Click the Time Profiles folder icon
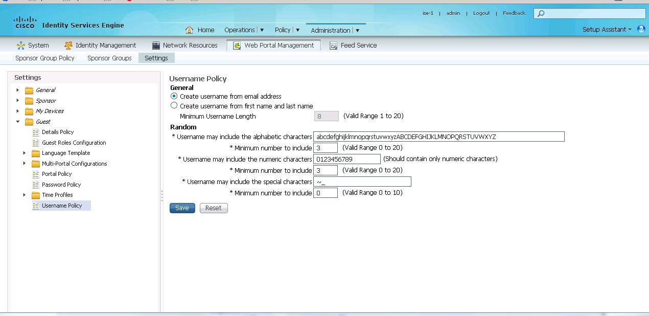The image size is (649, 316). 36,195
